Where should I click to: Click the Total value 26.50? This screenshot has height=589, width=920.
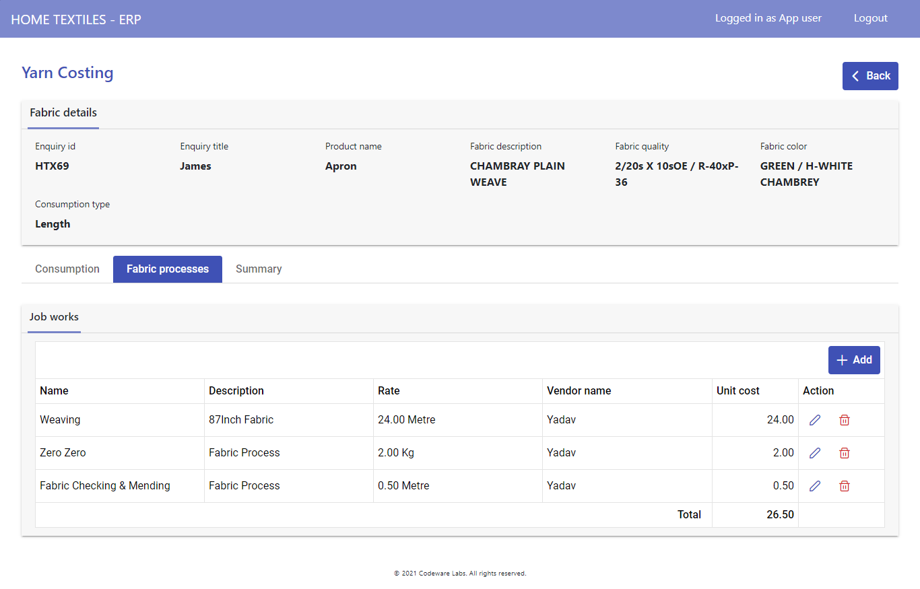tap(780, 515)
